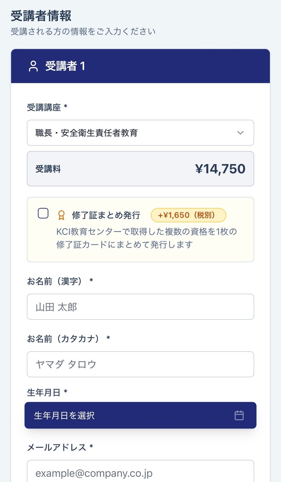Click the 修了証まとめ発行 label text
The image size is (281, 482).
point(106,215)
